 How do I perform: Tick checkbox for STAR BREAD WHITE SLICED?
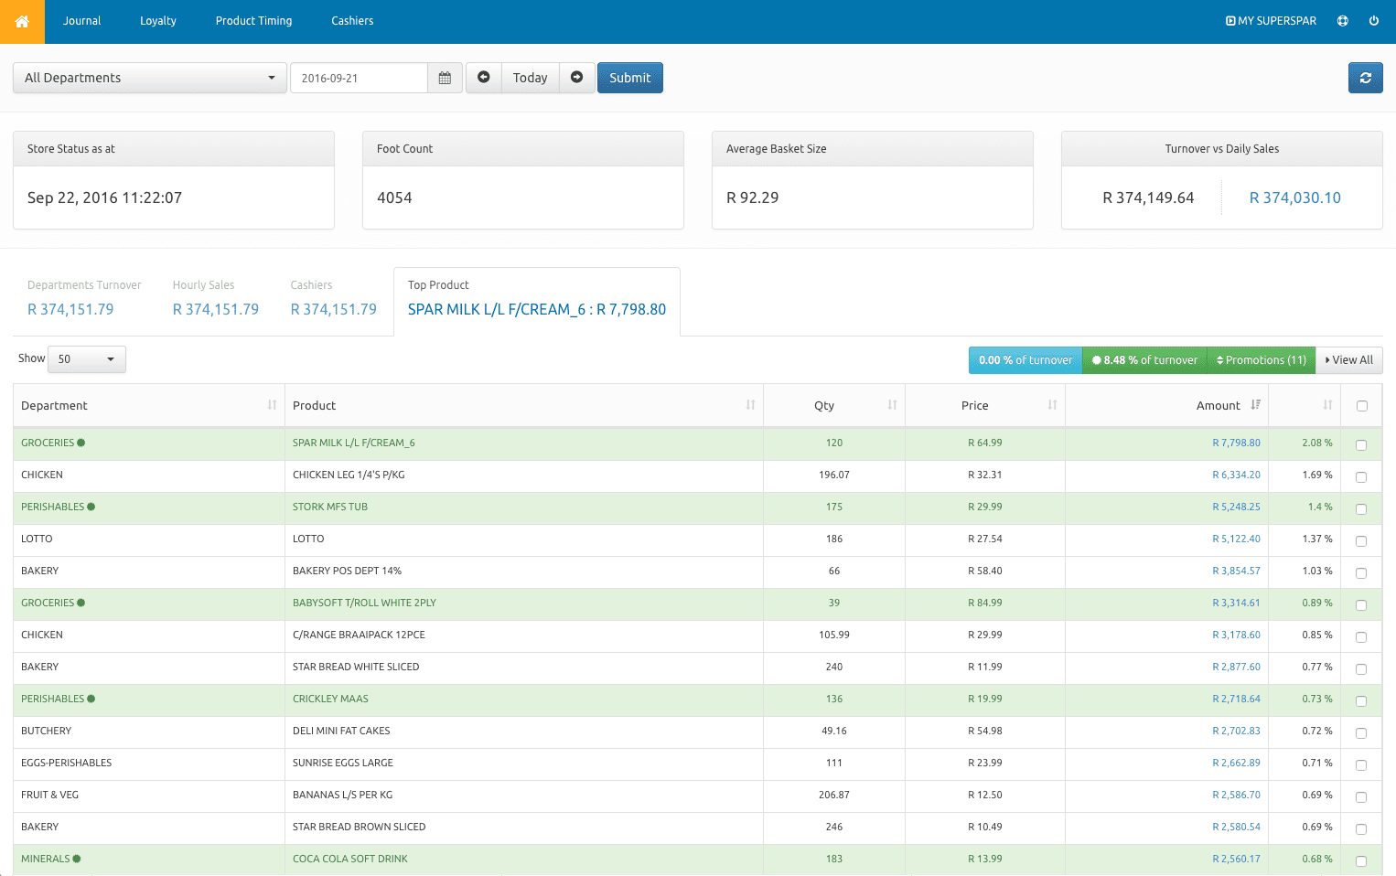click(x=1361, y=669)
